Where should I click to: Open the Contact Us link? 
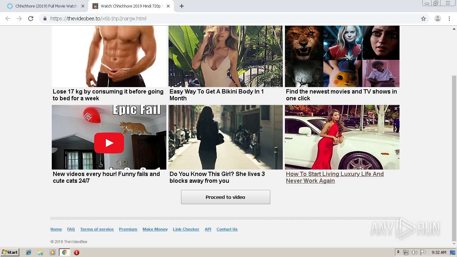[x=227, y=229]
